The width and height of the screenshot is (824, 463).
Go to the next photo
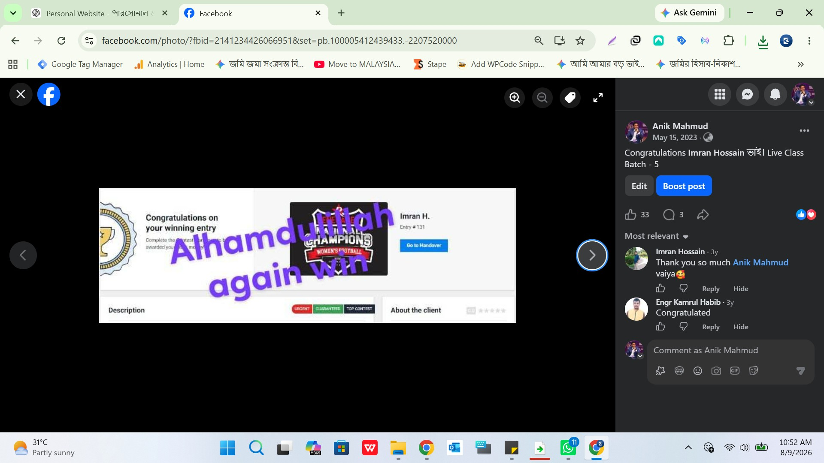pyautogui.click(x=592, y=255)
